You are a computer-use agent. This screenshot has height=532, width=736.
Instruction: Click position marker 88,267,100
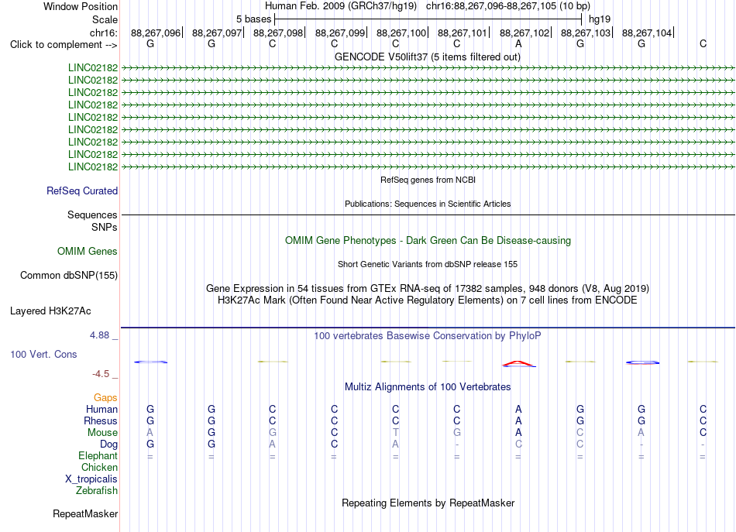point(401,33)
